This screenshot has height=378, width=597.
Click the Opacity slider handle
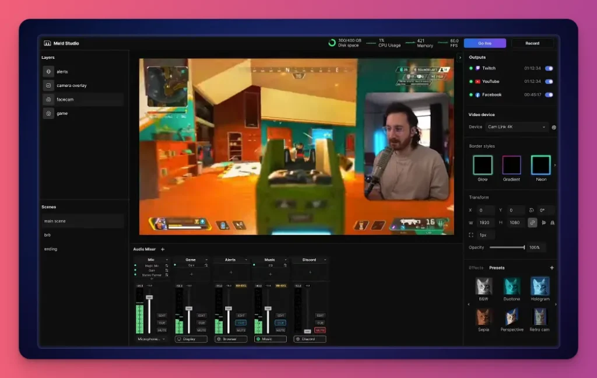point(524,247)
